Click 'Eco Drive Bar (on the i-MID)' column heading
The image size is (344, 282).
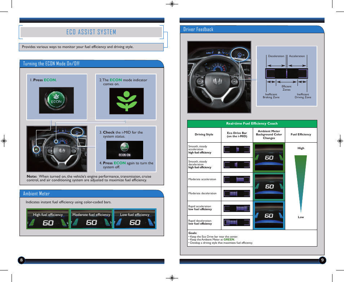[x=237, y=135]
